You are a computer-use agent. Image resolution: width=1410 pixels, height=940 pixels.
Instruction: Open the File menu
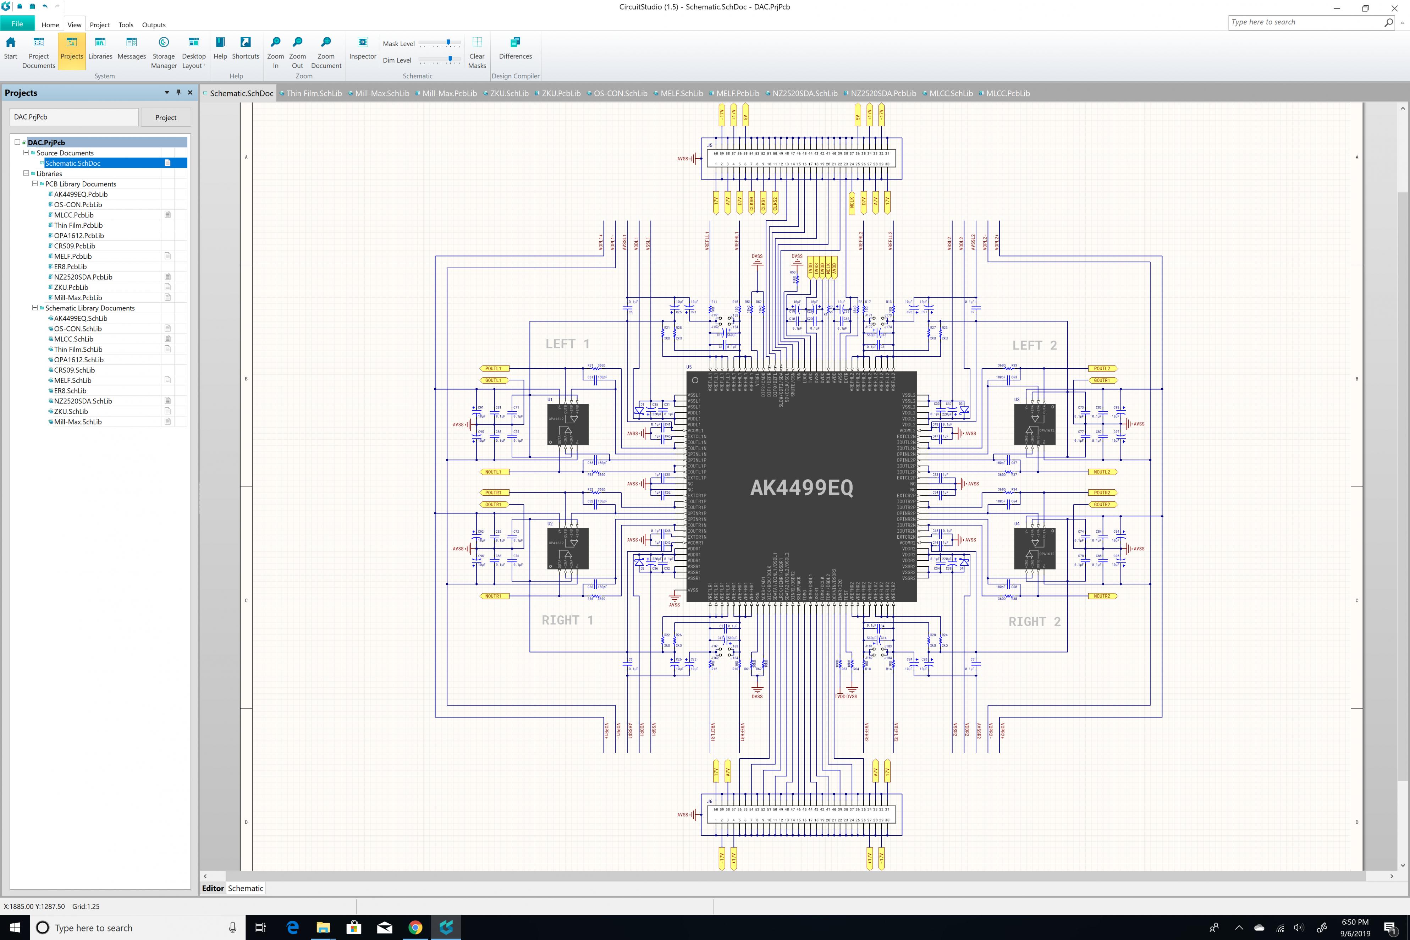[17, 24]
